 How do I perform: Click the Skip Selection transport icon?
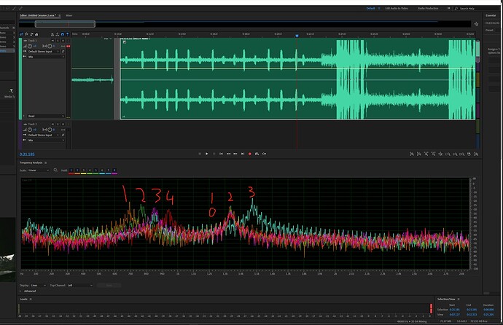pos(265,154)
